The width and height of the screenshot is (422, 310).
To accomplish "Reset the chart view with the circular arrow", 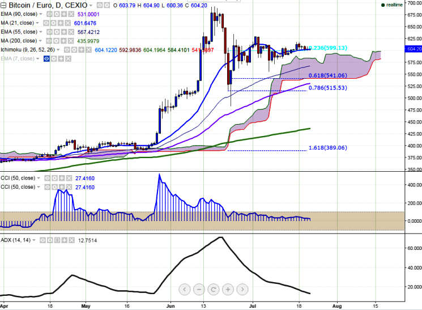I will pos(214,290).
